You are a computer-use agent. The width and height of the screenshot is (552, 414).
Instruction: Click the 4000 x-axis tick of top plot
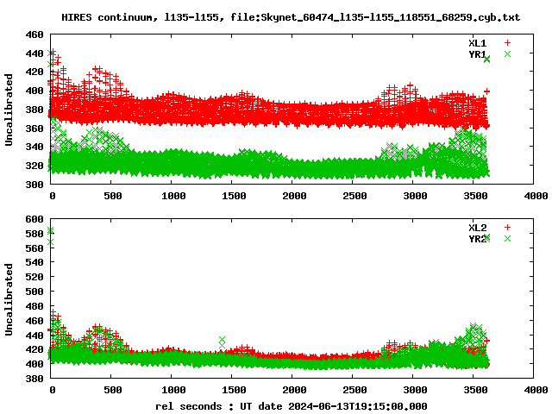(536, 196)
